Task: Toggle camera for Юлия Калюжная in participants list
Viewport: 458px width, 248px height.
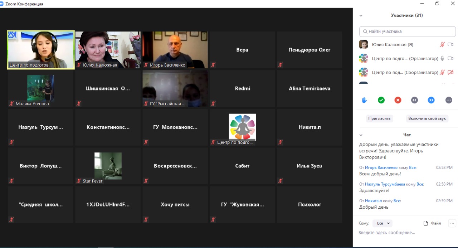Action: tap(450, 45)
